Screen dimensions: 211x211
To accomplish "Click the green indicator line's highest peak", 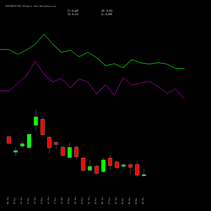I will tap(44, 34).
